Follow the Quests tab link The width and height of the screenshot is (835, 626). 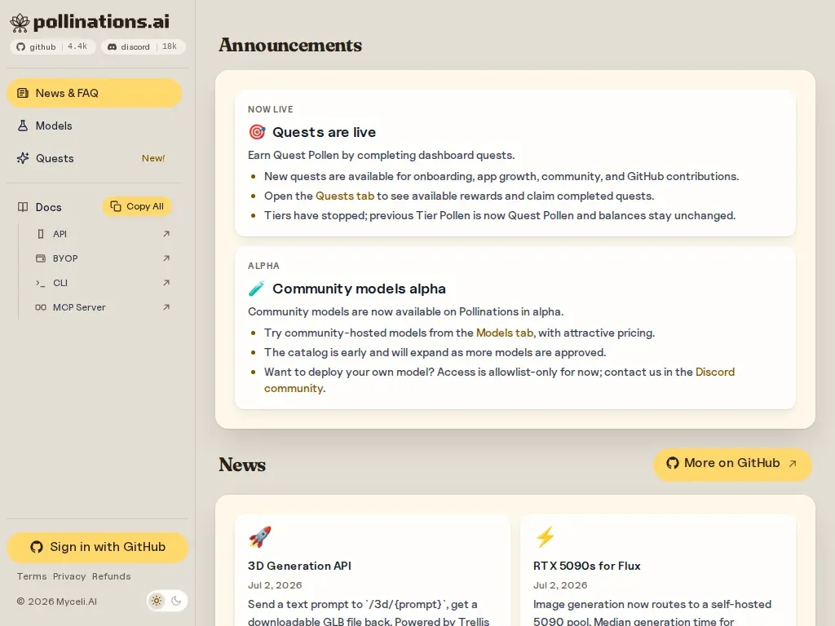click(345, 196)
